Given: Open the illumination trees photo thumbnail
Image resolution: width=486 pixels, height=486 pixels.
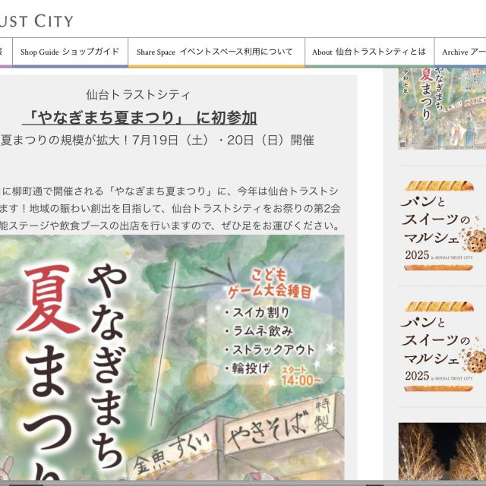Looking at the screenshot, I should tap(442, 451).
